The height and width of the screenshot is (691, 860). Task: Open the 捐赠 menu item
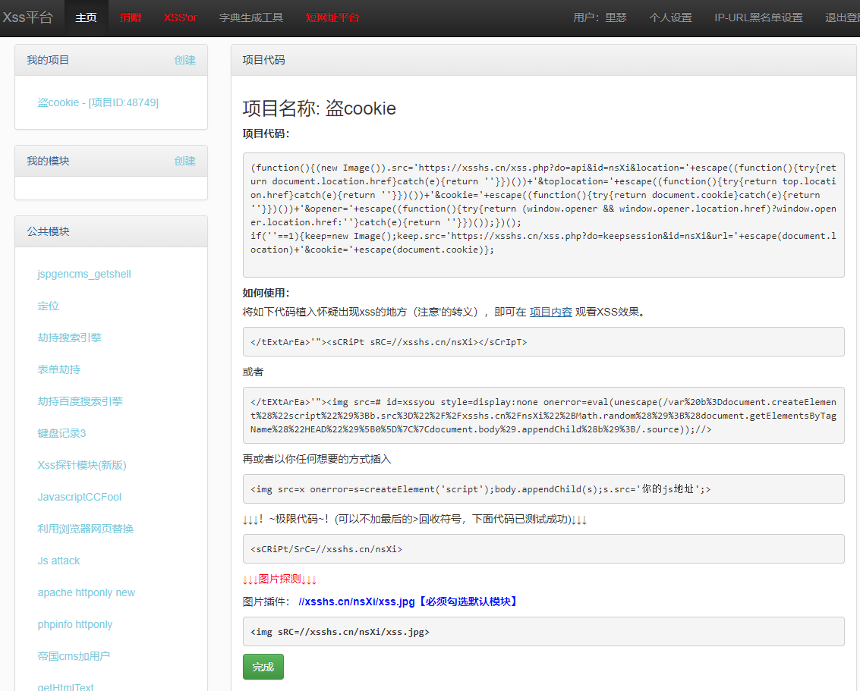click(131, 17)
